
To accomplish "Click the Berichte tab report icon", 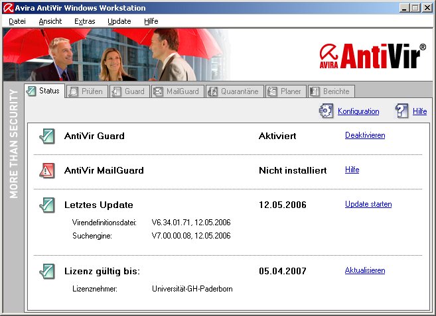I will tap(315, 91).
